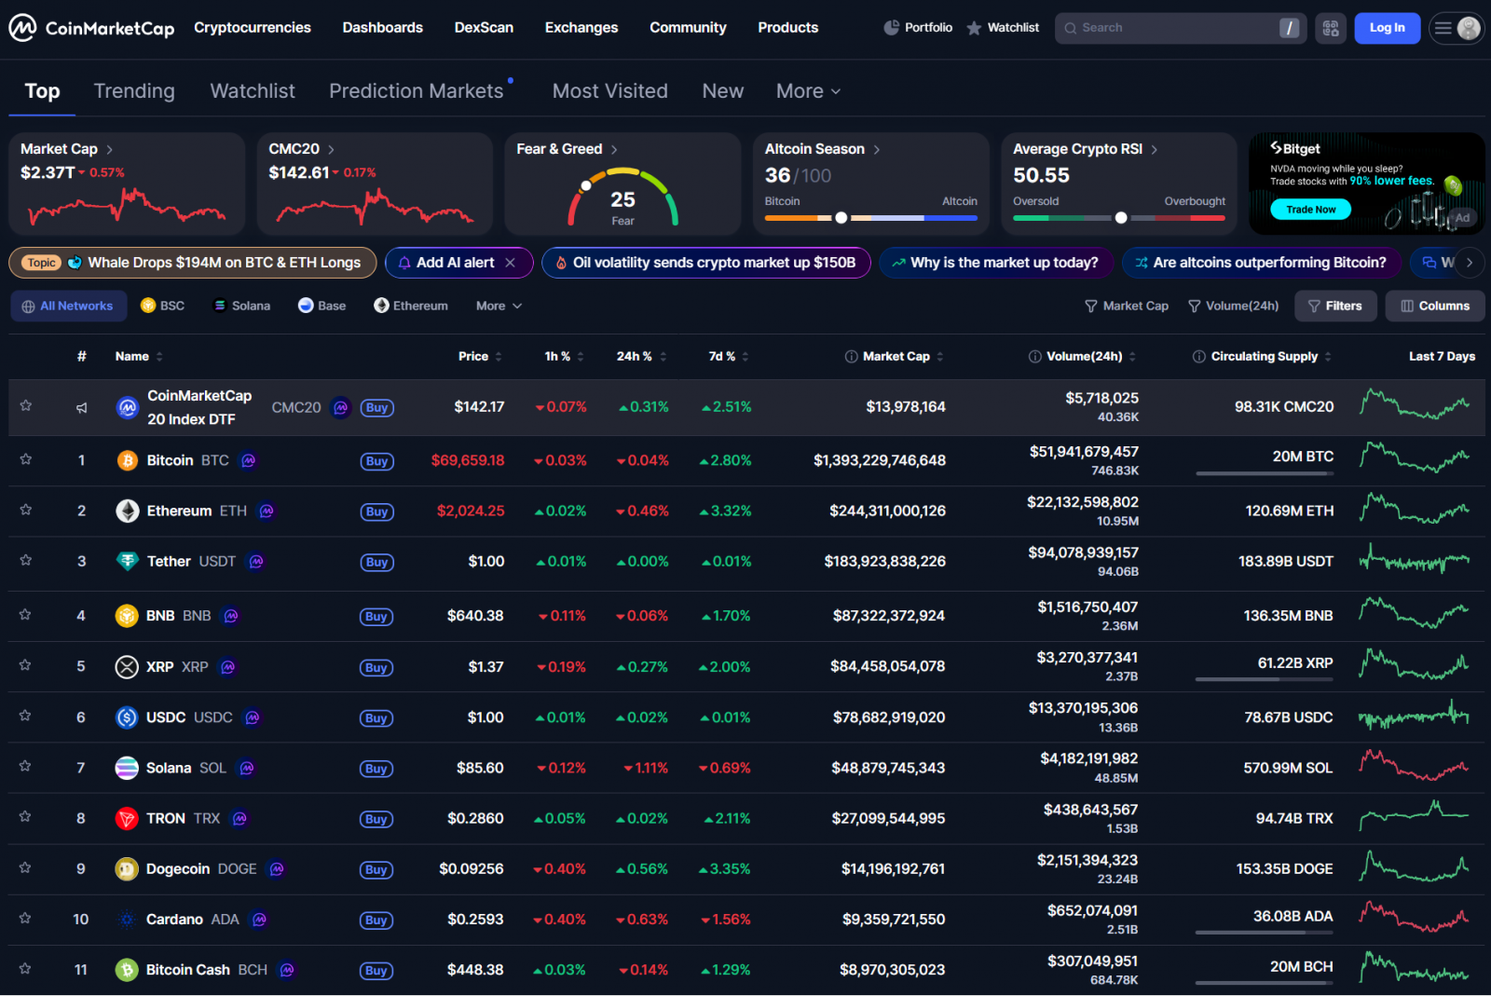Viewport: 1491px width, 996px height.
Task: Click the market cap info icon
Action: (x=851, y=357)
